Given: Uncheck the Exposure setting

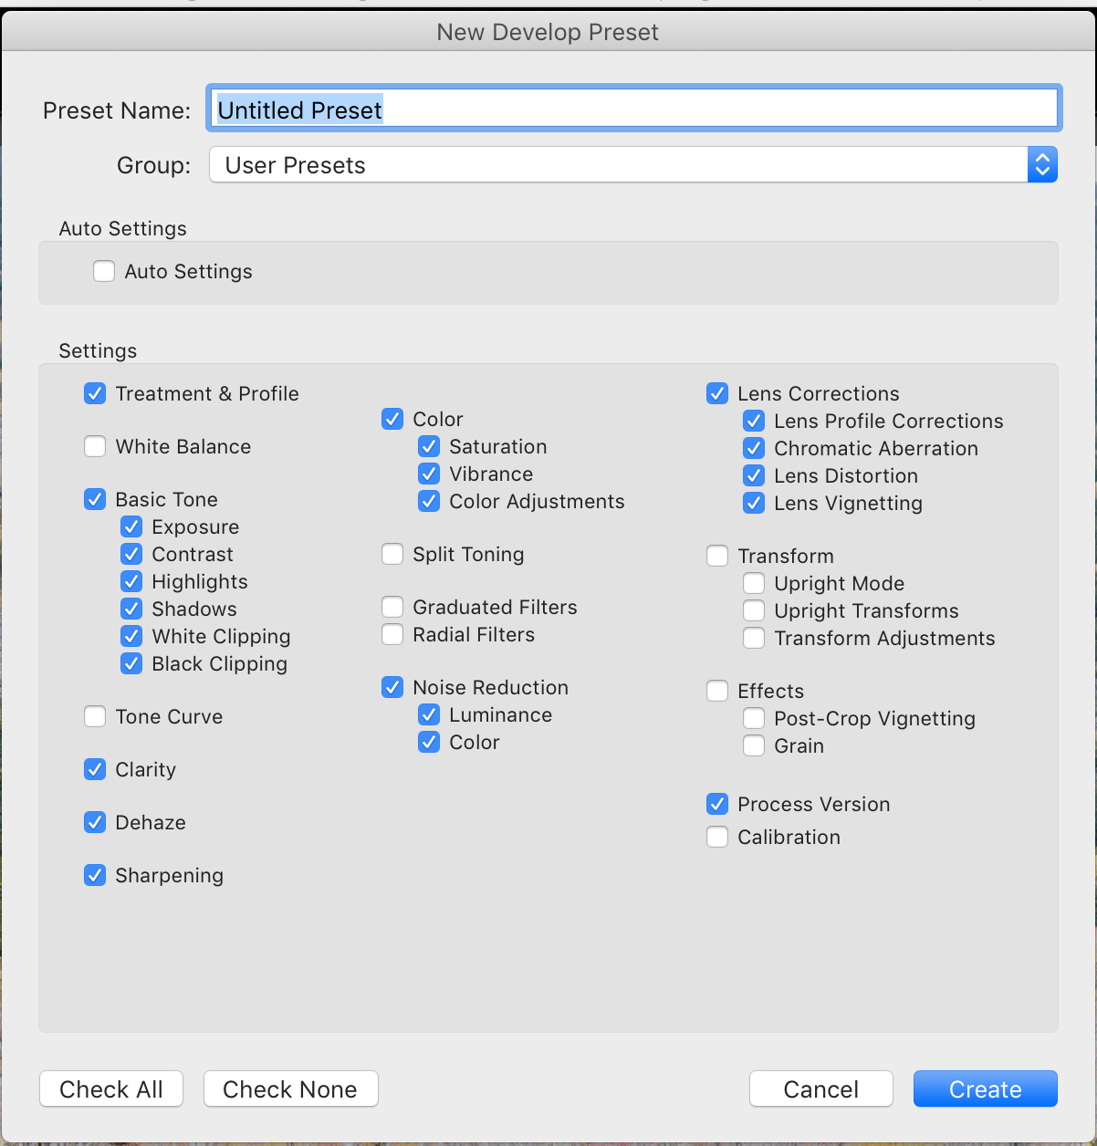Looking at the screenshot, I should [x=131, y=526].
